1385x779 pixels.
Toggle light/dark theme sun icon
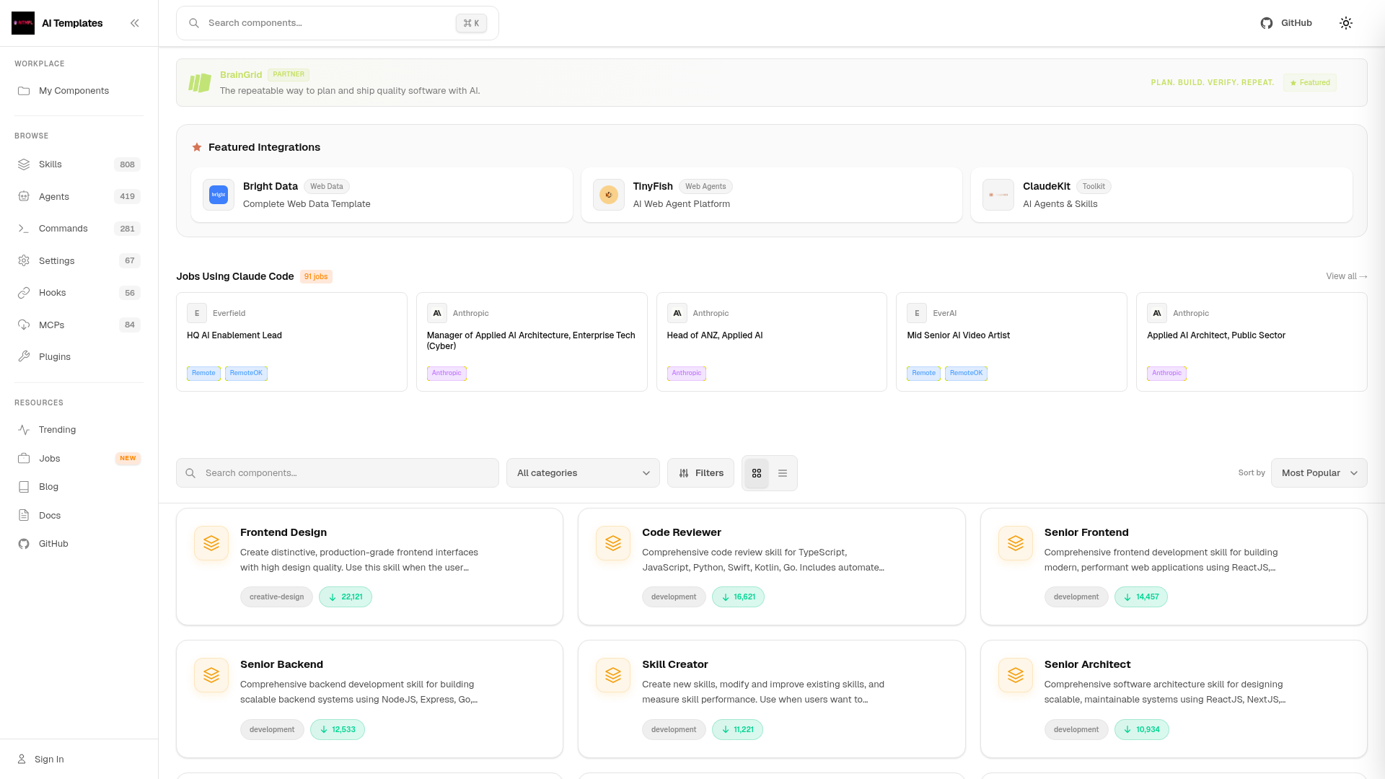pos(1346,23)
